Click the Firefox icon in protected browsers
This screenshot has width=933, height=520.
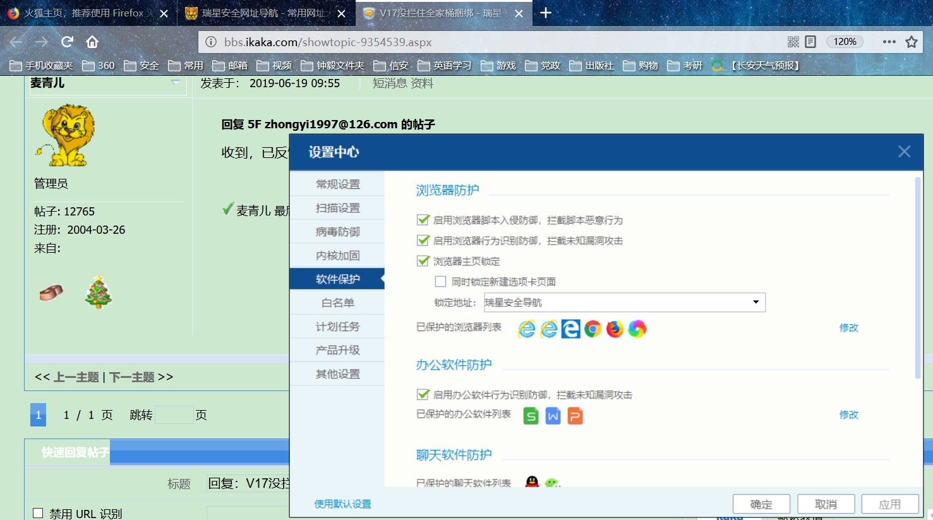[615, 329]
